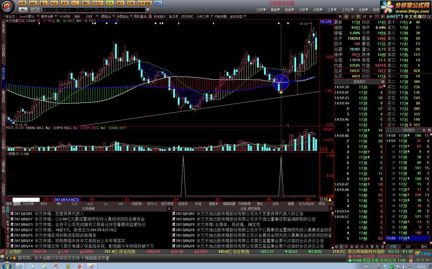This screenshot has height=269, width=432.
Task: Switch to the boll indicator tab
Action: [75, 204]
